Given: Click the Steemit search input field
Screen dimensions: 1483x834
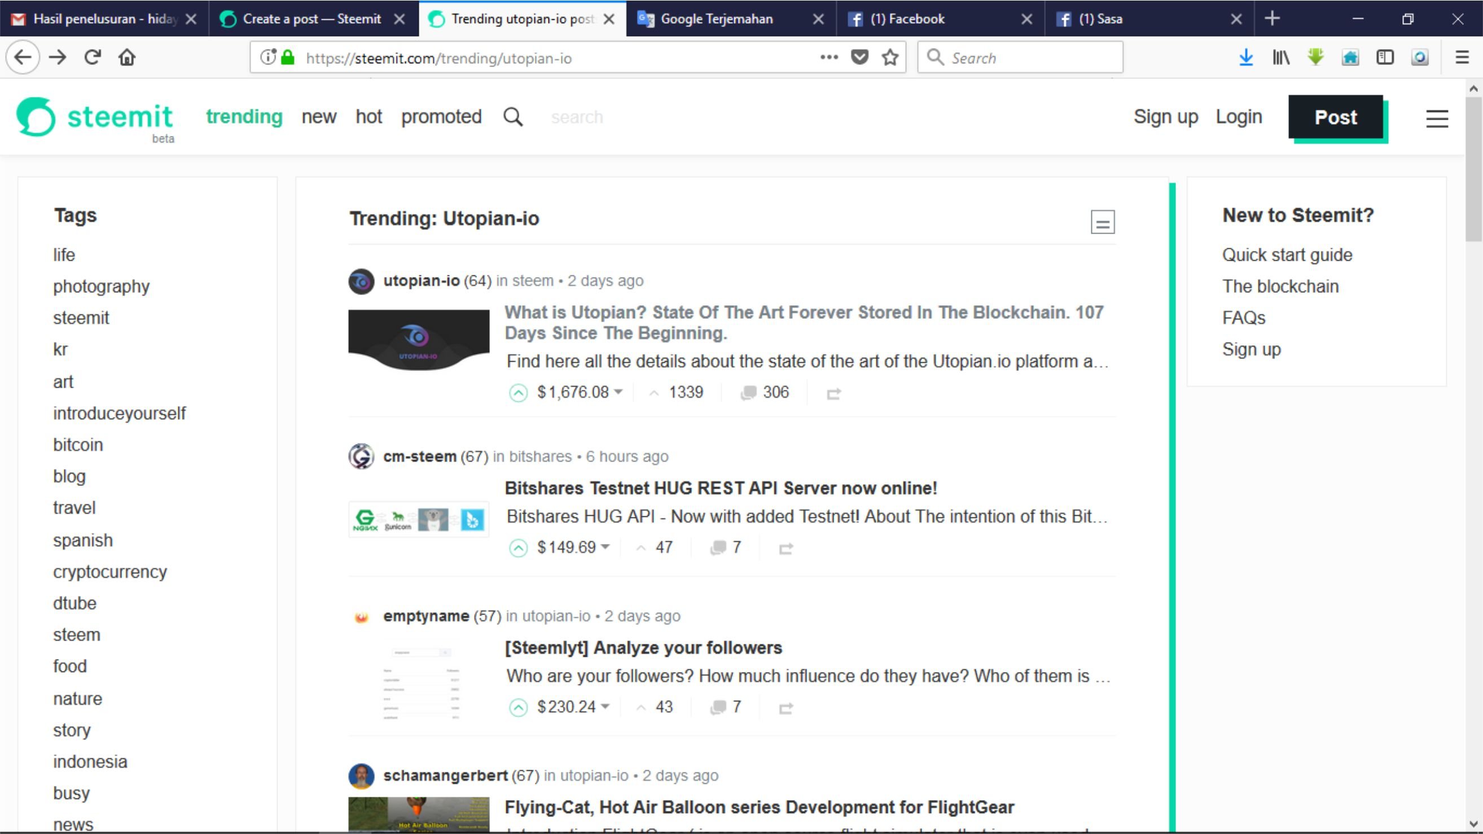Looking at the screenshot, I should point(577,117).
